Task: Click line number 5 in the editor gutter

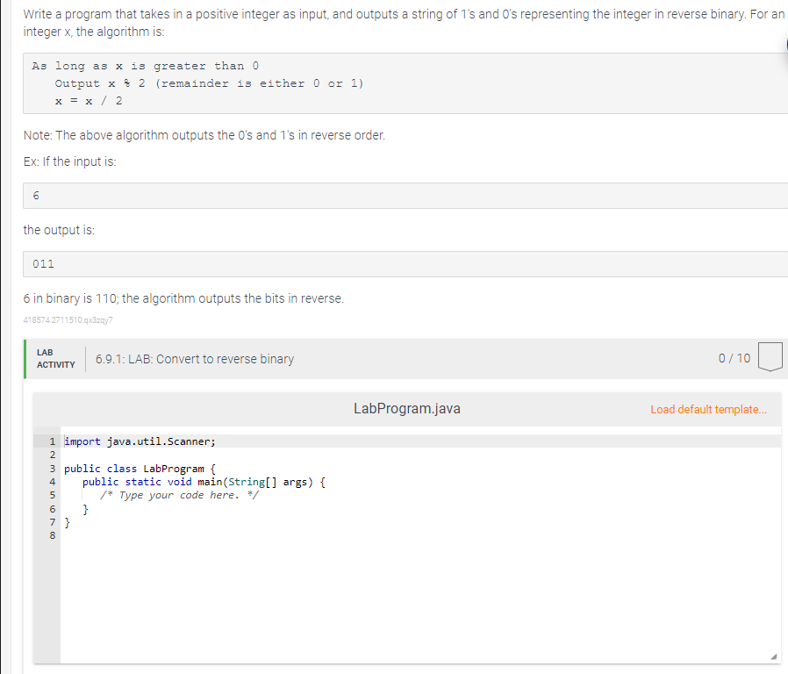Action: pos(52,494)
